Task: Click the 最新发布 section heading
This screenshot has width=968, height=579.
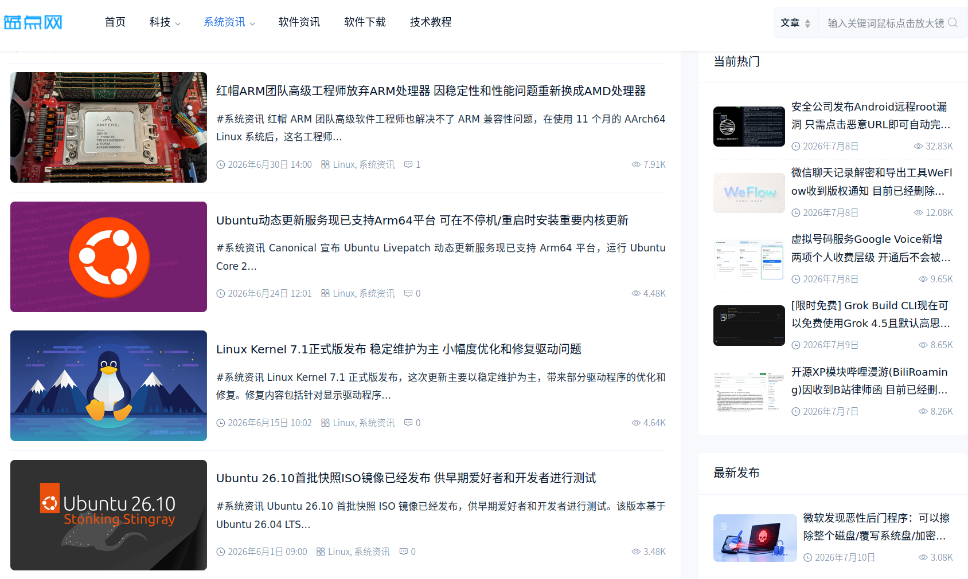Action: 736,472
